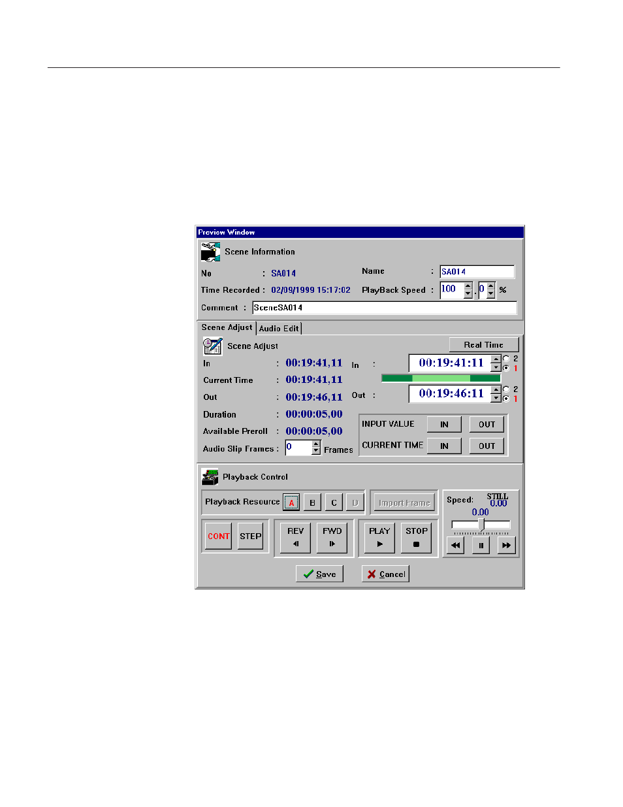Click Current Time value 00:19:41,11

[x=314, y=380]
